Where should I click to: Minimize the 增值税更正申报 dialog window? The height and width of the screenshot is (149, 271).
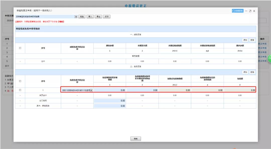tap(246, 11)
